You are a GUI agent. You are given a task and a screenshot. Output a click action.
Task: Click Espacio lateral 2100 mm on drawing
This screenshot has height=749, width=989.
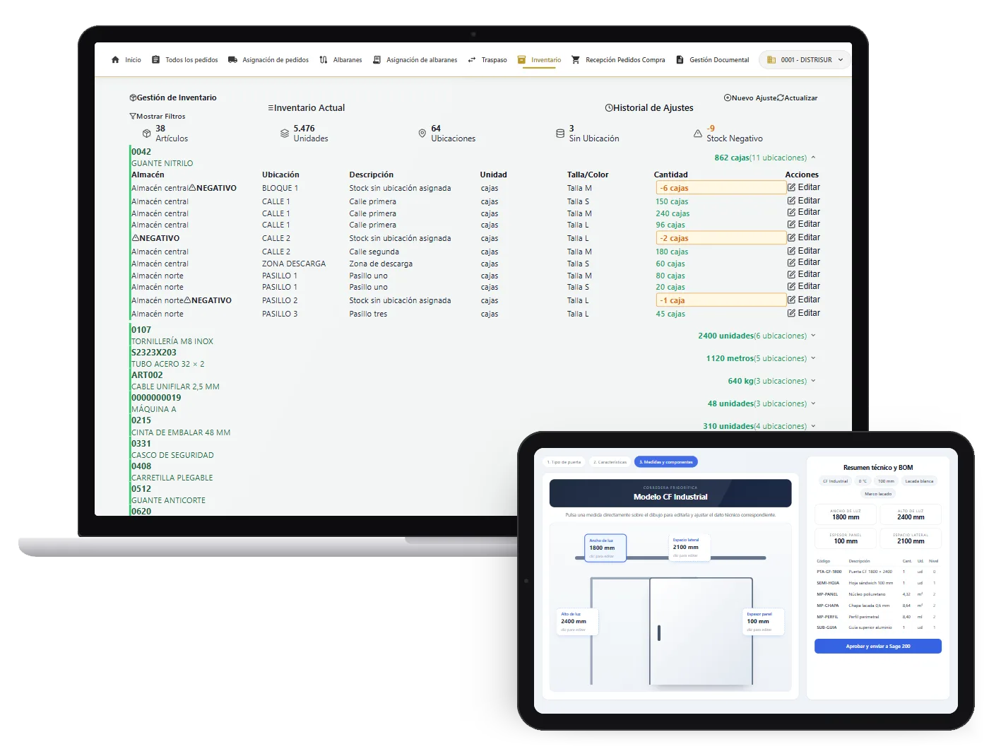689,547
